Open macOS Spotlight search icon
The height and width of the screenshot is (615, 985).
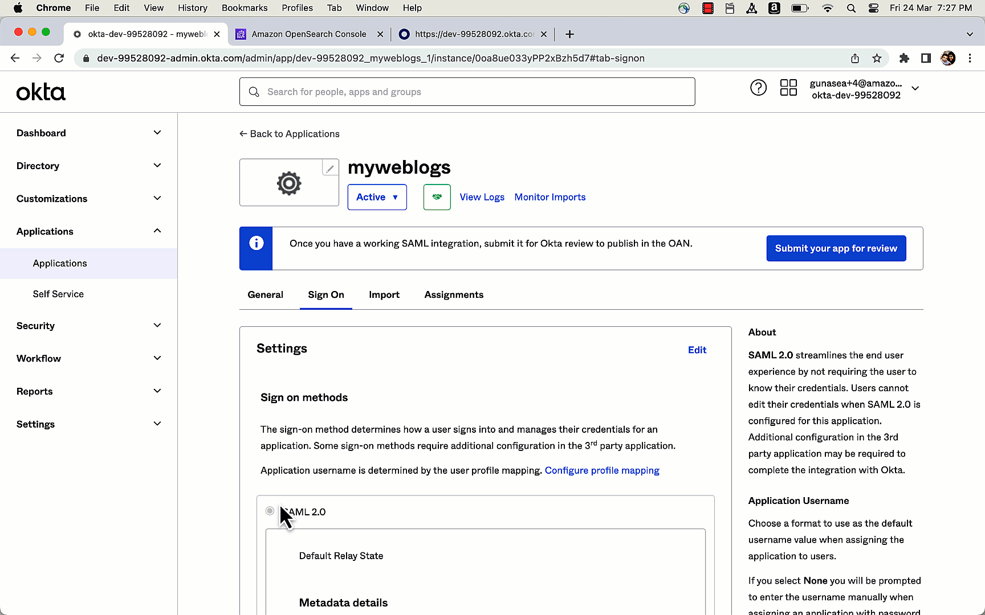(x=851, y=8)
